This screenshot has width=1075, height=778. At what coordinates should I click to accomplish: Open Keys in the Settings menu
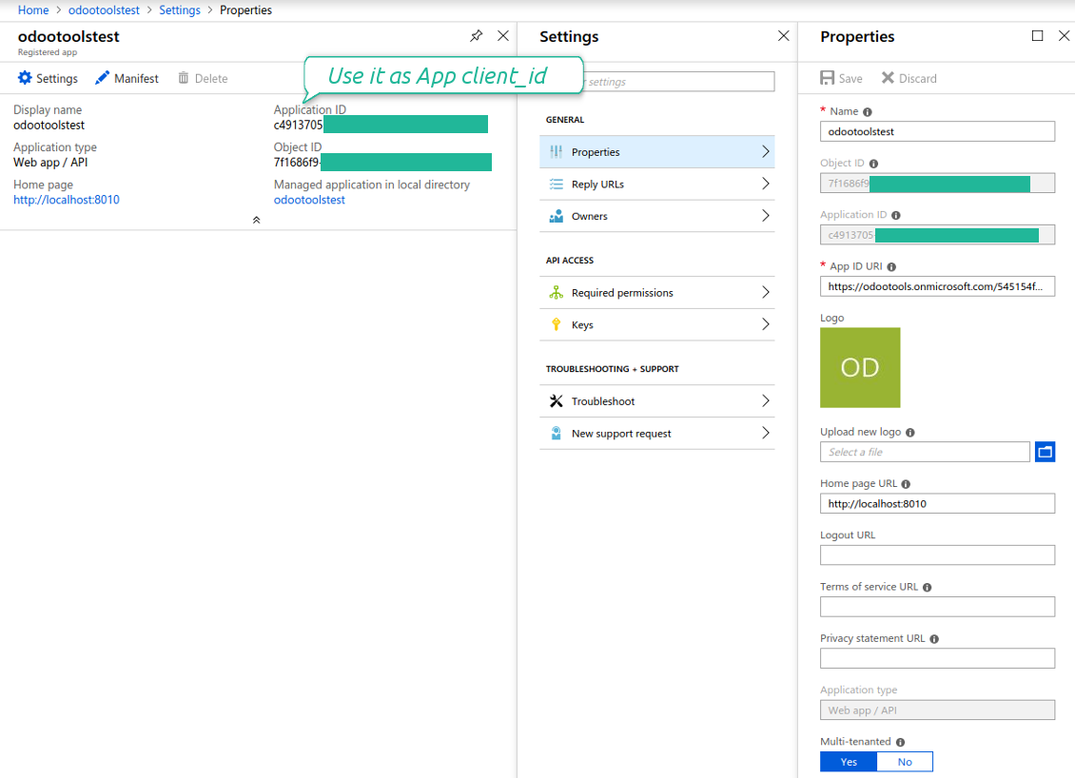point(656,325)
